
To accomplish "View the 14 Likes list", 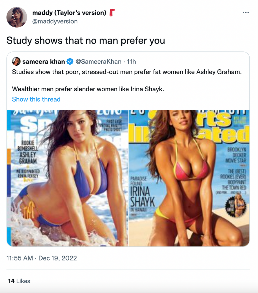I will [x=19, y=281].
